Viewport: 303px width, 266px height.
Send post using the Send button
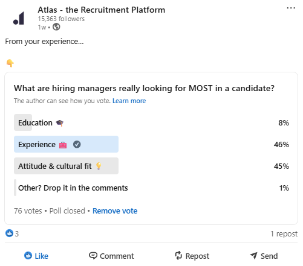coord(264,256)
